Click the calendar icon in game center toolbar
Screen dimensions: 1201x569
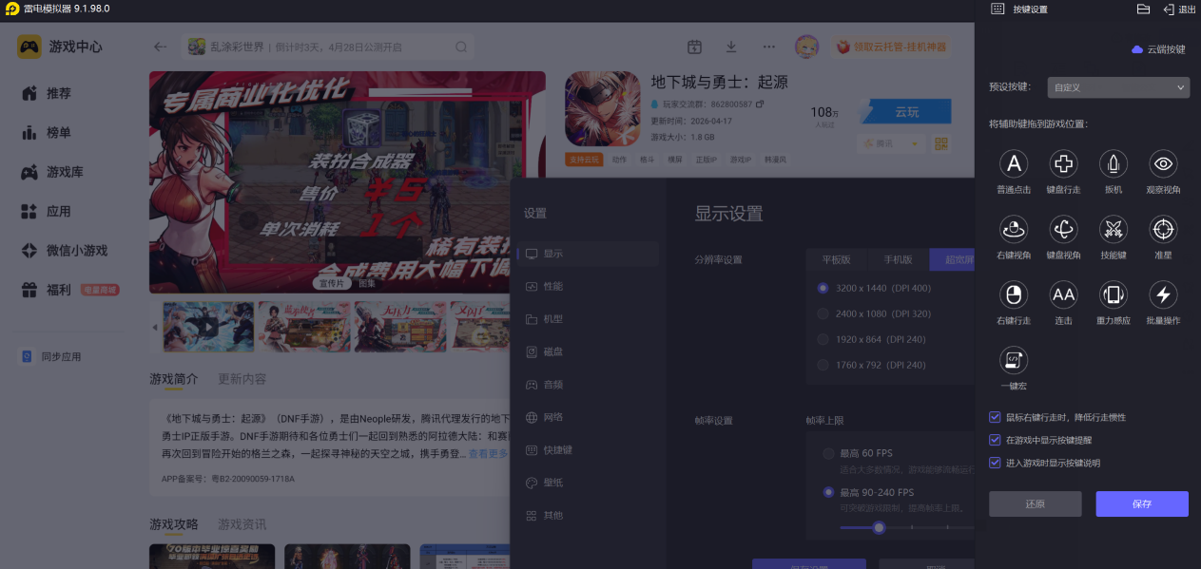pos(694,47)
